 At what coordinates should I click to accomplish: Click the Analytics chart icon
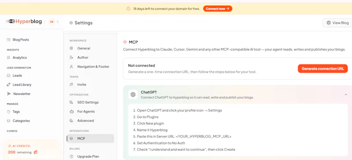pos(8,58)
